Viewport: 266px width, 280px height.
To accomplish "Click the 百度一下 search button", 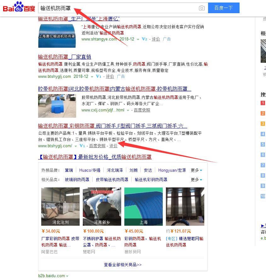I will pos(224,8).
